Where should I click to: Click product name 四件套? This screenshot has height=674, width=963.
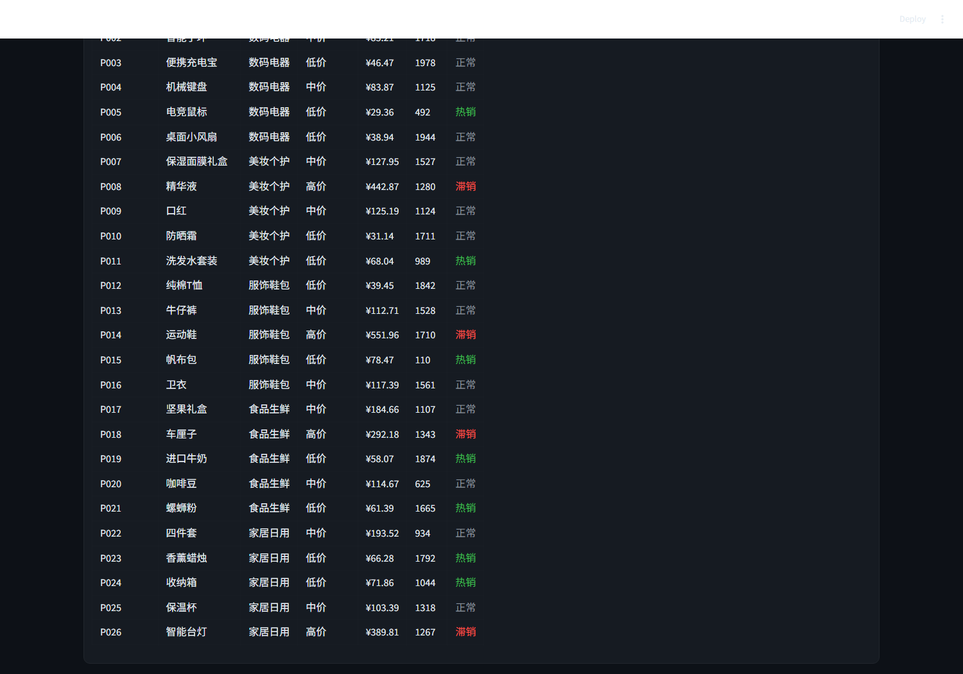click(x=181, y=533)
